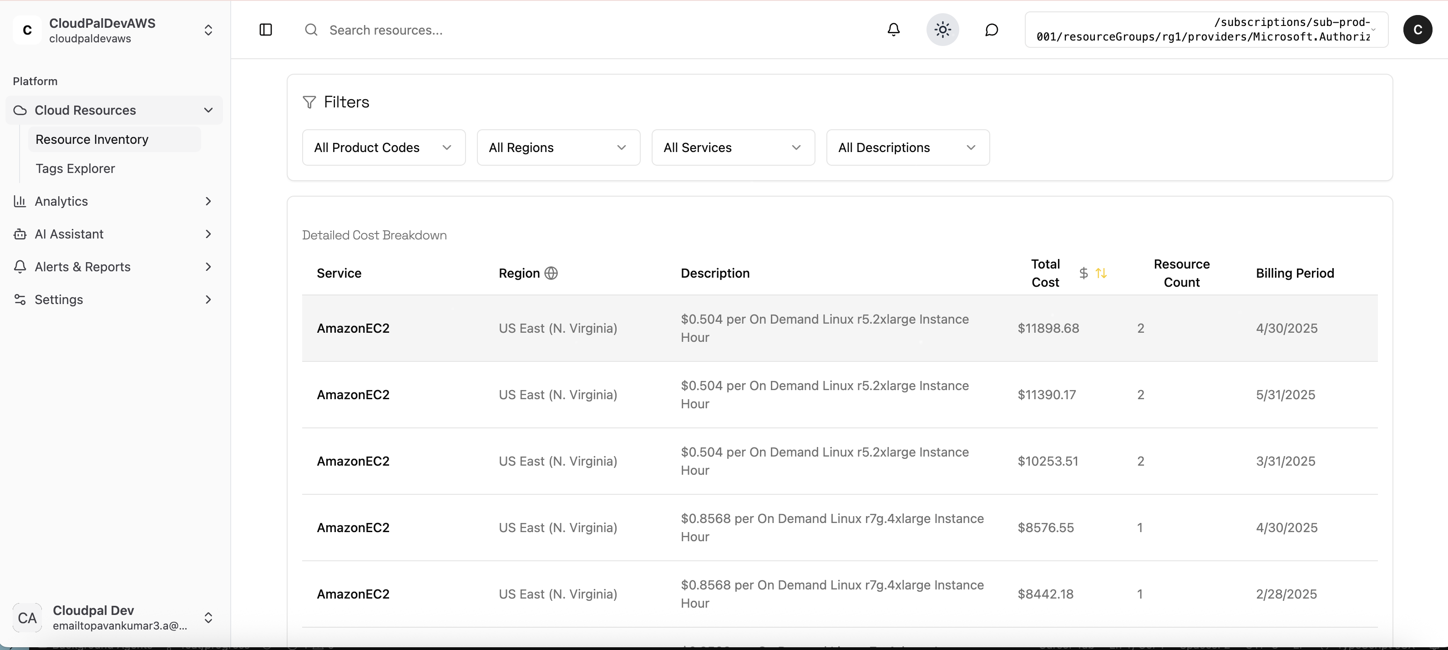This screenshot has width=1448, height=650.
Task: Click the 3/31/2025 billing period cell
Action: tap(1286, 461)
